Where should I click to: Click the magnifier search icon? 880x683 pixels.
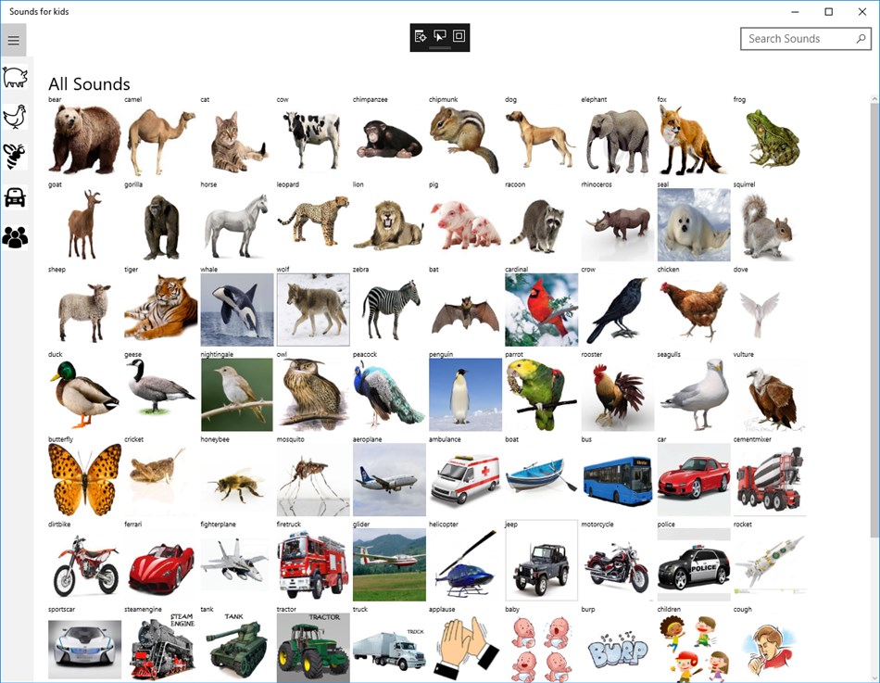coord(861,39)
